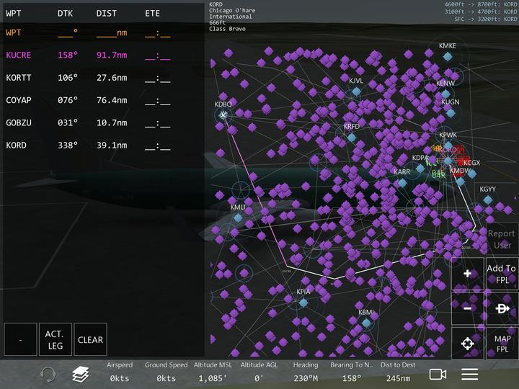
Task: Tap the camera view icon
Action: [438, 375]
